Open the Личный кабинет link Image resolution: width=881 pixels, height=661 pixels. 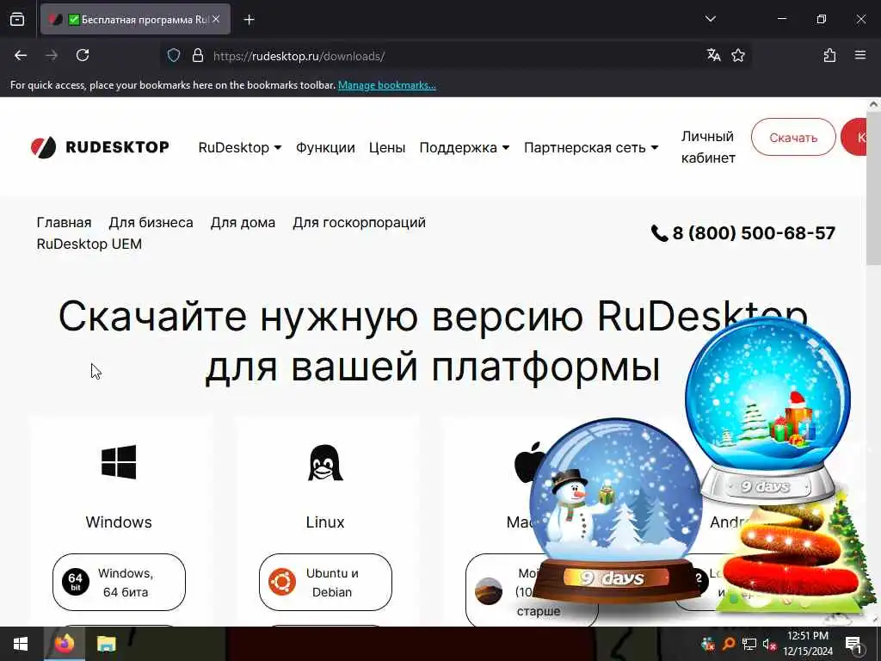click(708, 147)
